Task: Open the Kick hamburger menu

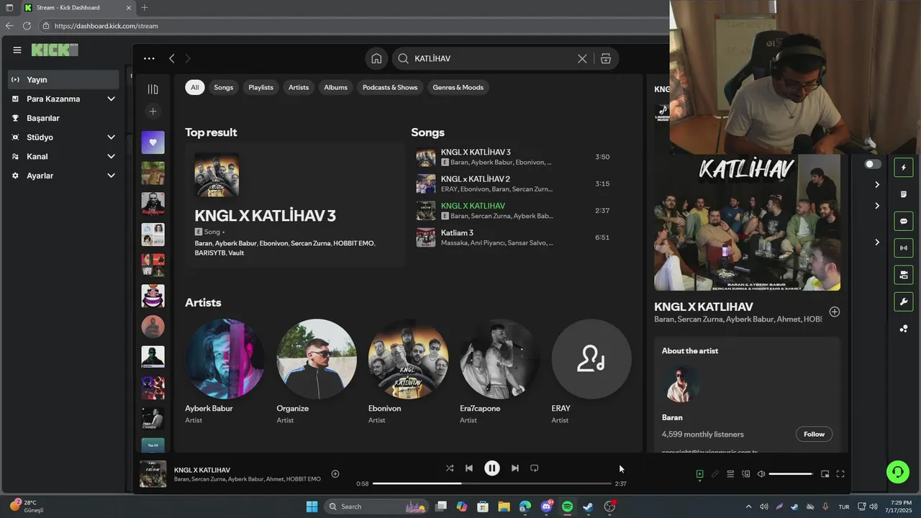Action: 17,50
